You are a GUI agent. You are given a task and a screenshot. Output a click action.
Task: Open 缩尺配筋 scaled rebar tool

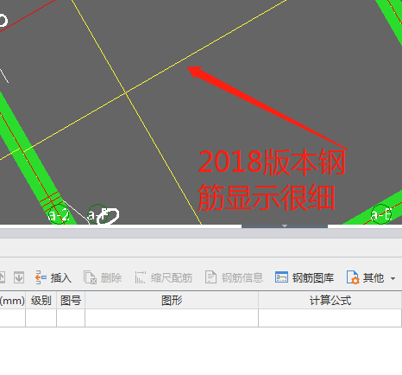pos(163,277)
